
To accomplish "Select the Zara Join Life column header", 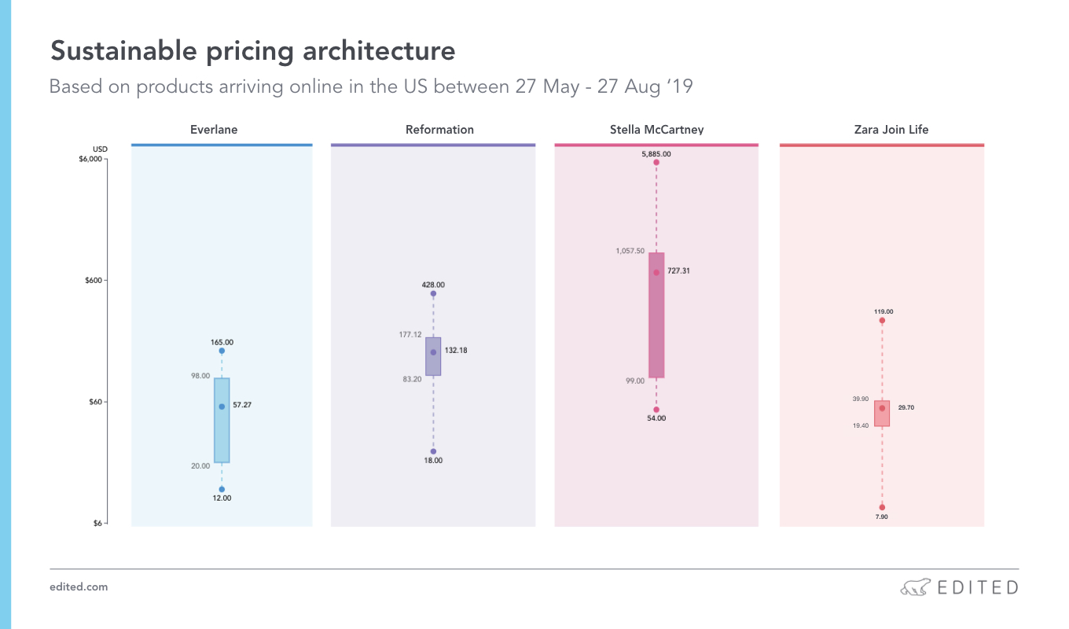I will click(891, 130).
